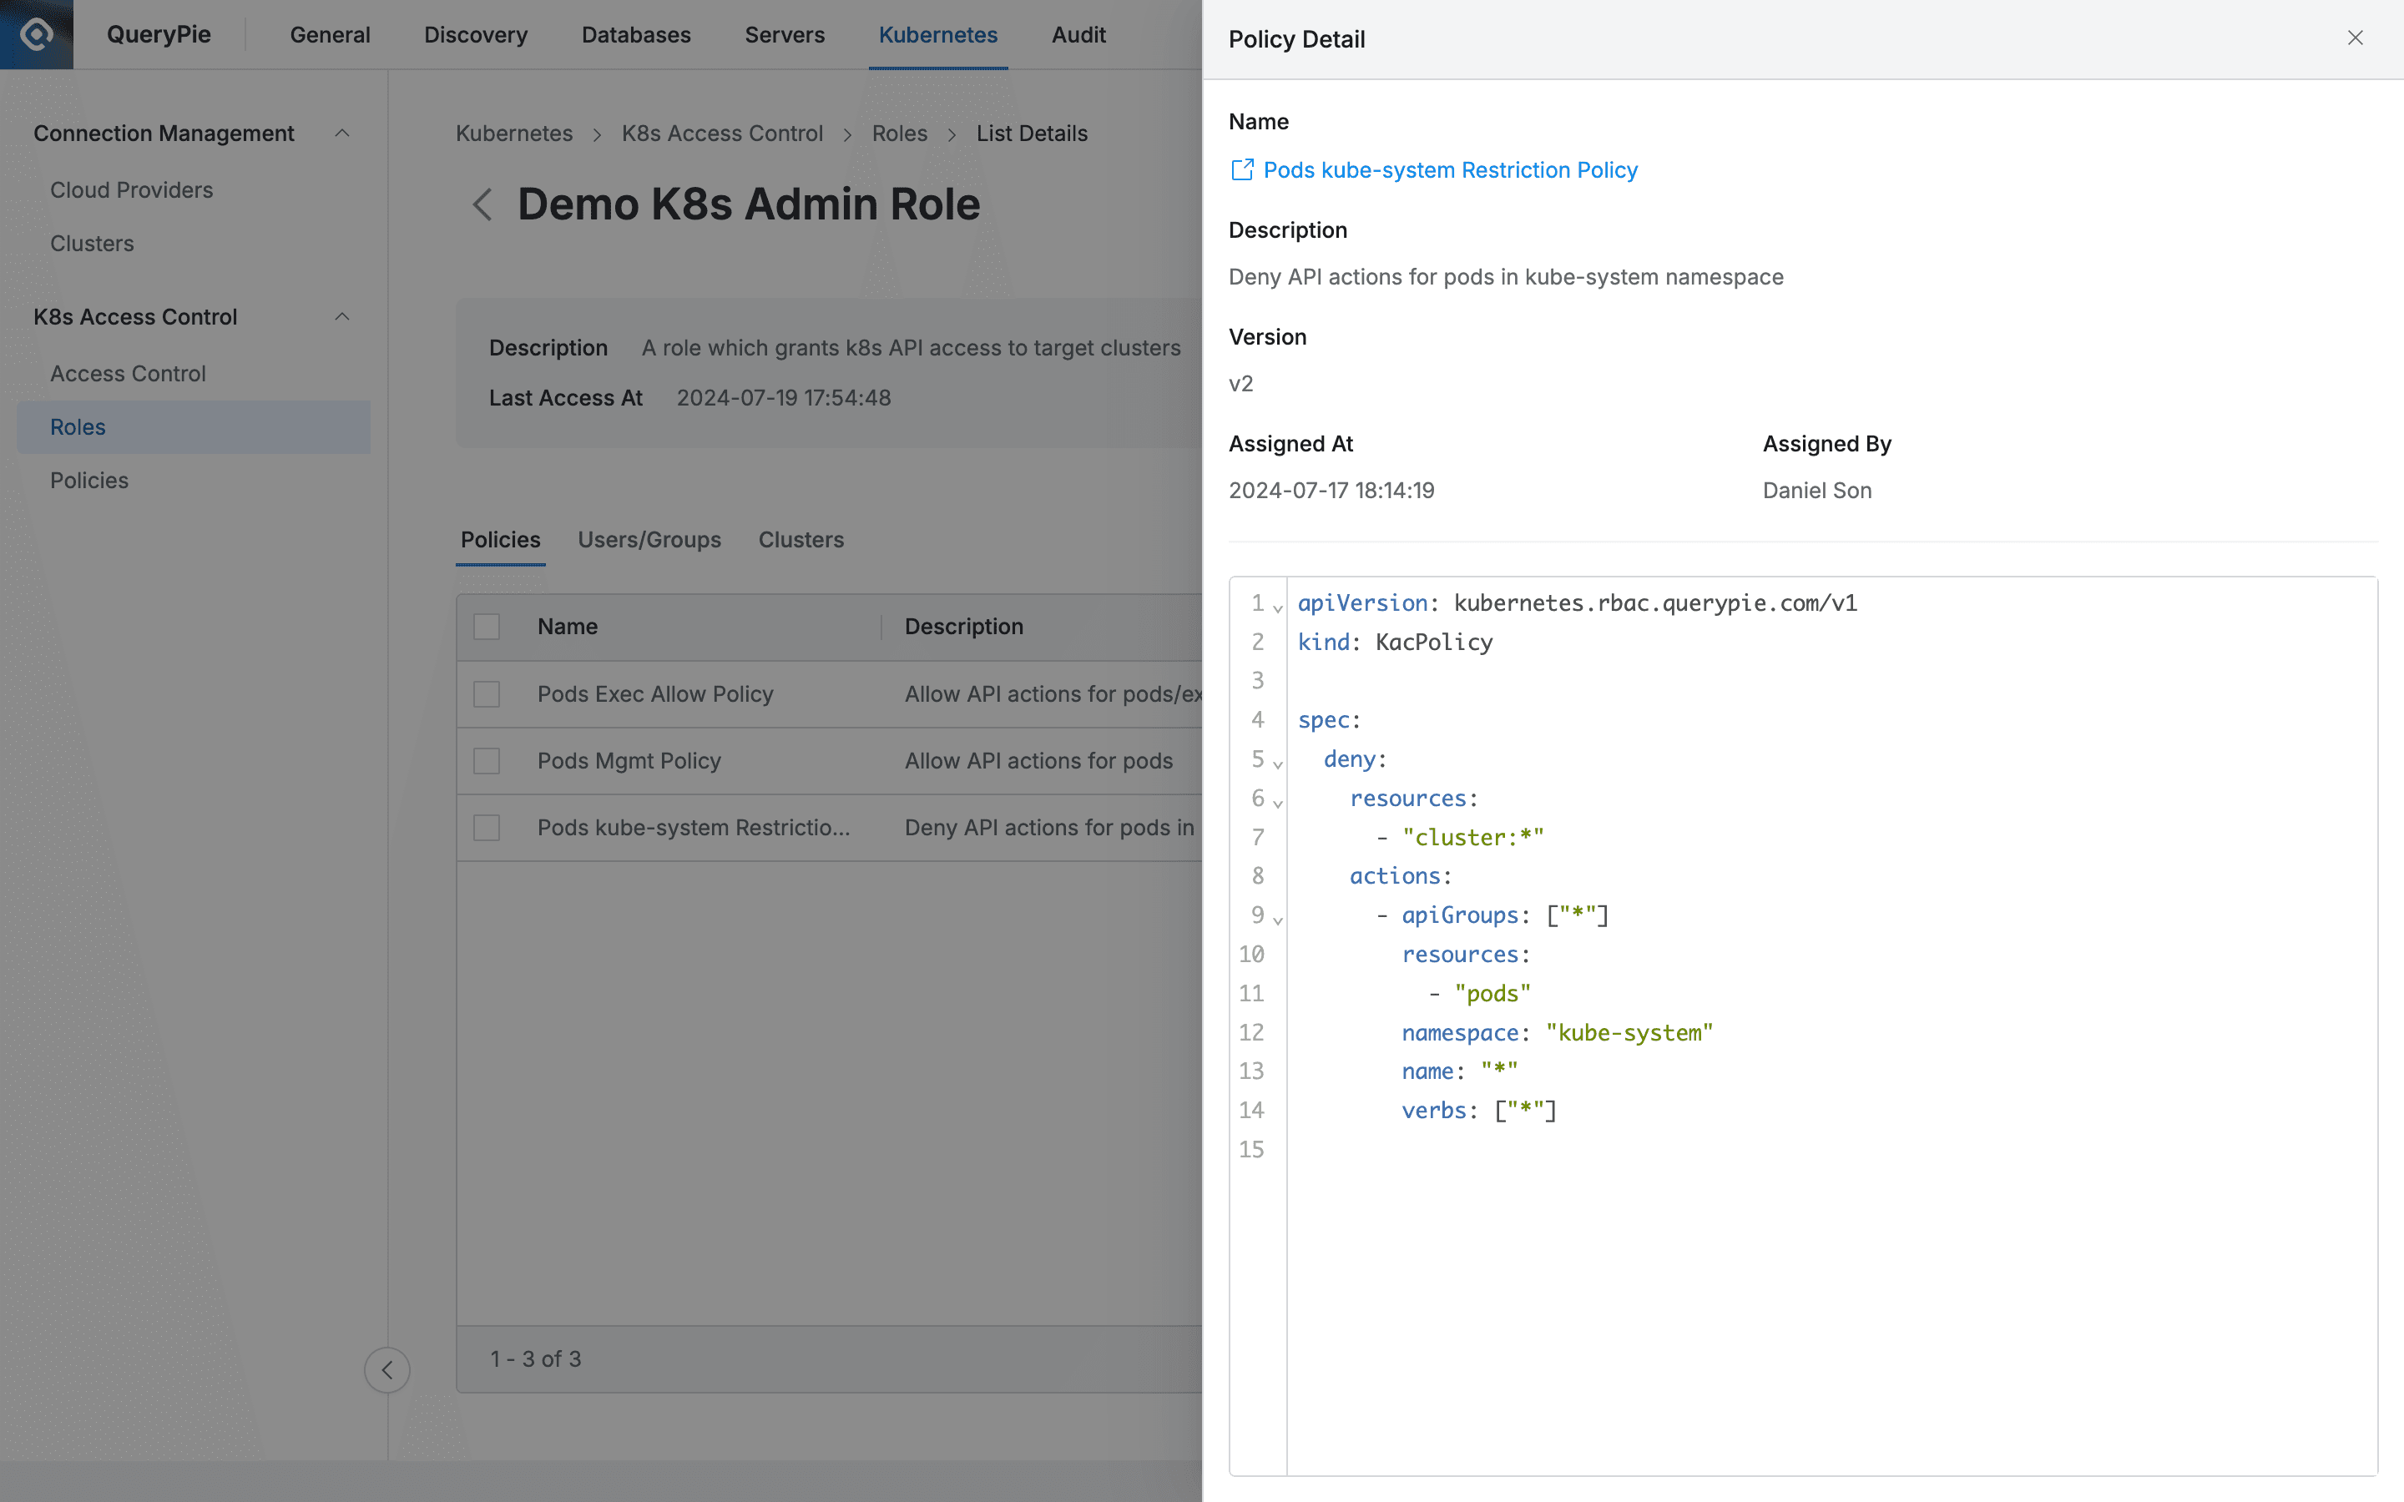Click the QueryPie logo icon
Image resolution: width=2404 pixels, height=1502 pixels.
coord(37,35)
